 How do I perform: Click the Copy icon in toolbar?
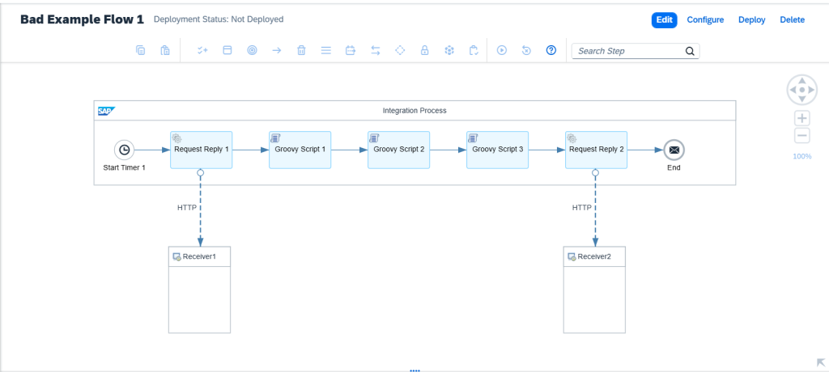(140, 51)
